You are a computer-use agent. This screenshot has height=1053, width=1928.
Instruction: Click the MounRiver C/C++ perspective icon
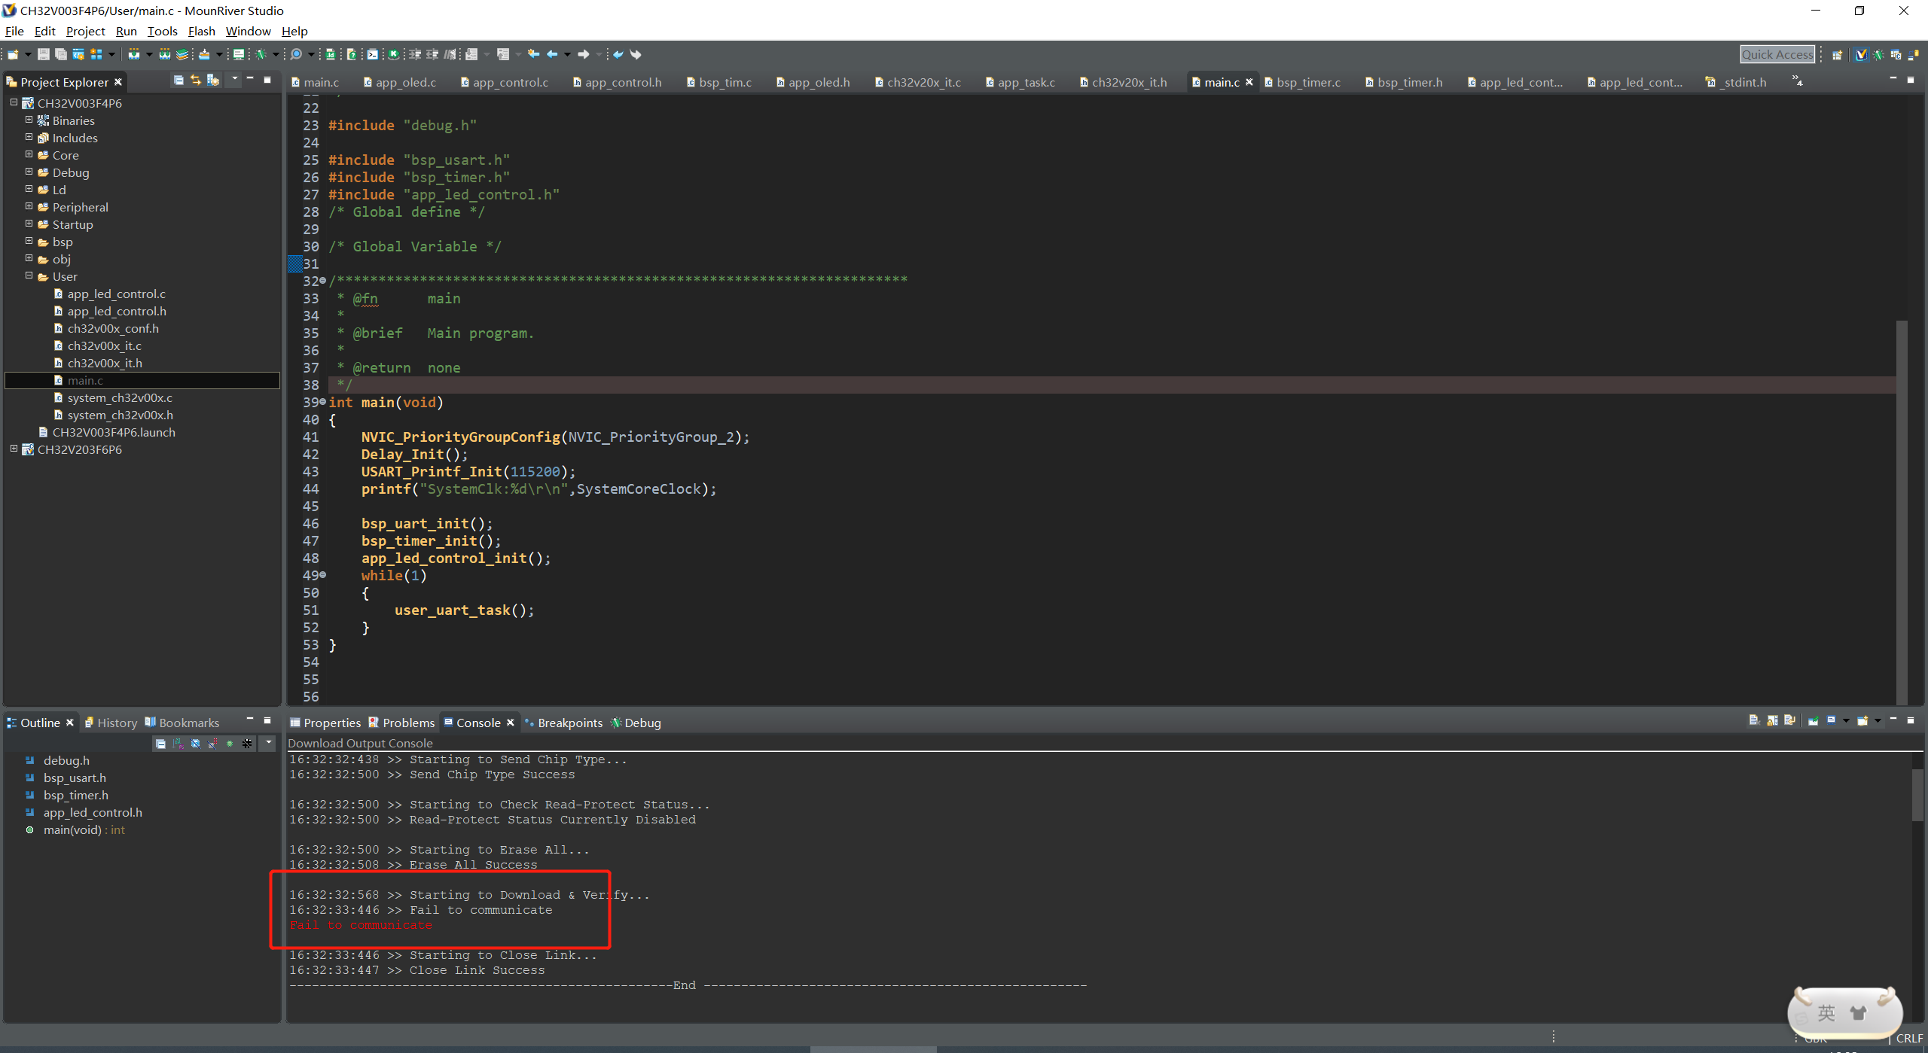tap(1861, 54)
